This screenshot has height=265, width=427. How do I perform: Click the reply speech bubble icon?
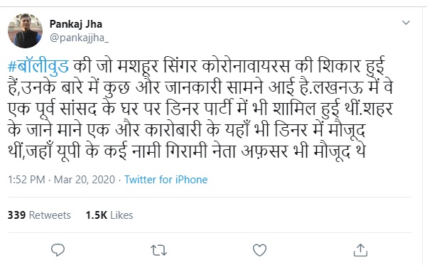[x=58, y=250]
